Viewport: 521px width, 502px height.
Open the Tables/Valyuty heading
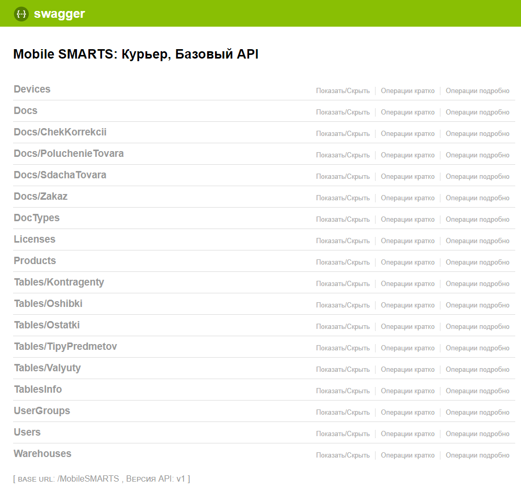(x=47, y=368)
